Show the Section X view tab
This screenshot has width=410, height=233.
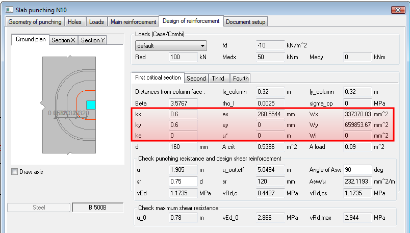point(64,40)
